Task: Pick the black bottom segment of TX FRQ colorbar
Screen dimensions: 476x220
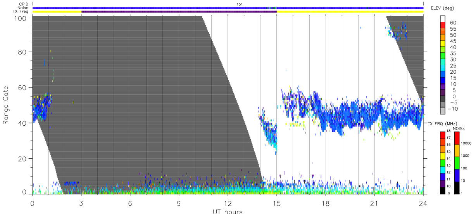Action: pos(442,190)
